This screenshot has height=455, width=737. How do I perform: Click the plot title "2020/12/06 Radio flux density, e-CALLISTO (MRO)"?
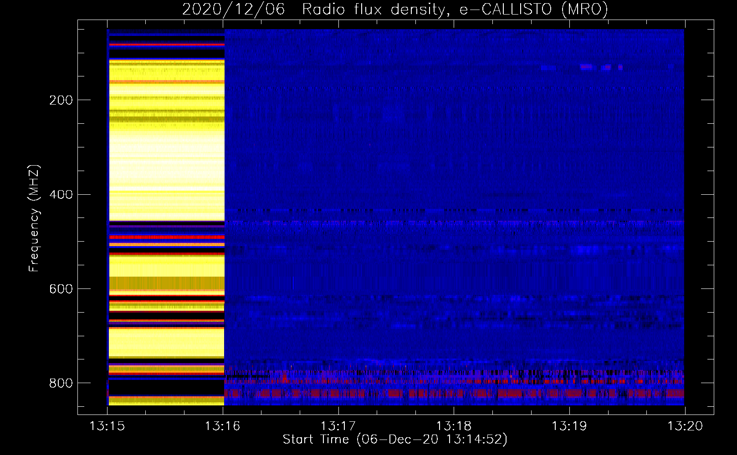395,9
